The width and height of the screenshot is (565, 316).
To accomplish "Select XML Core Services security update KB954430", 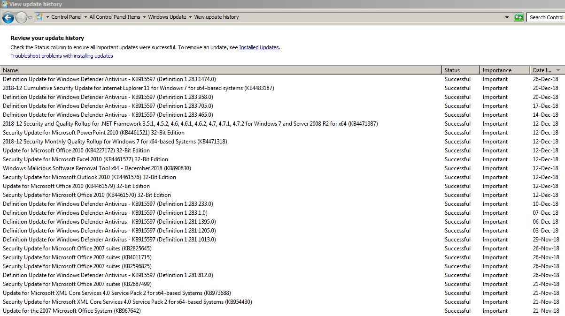I will tap(282, 302).
